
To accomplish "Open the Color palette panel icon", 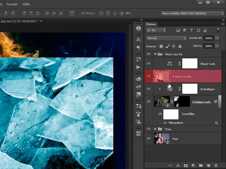I will 138,79.
